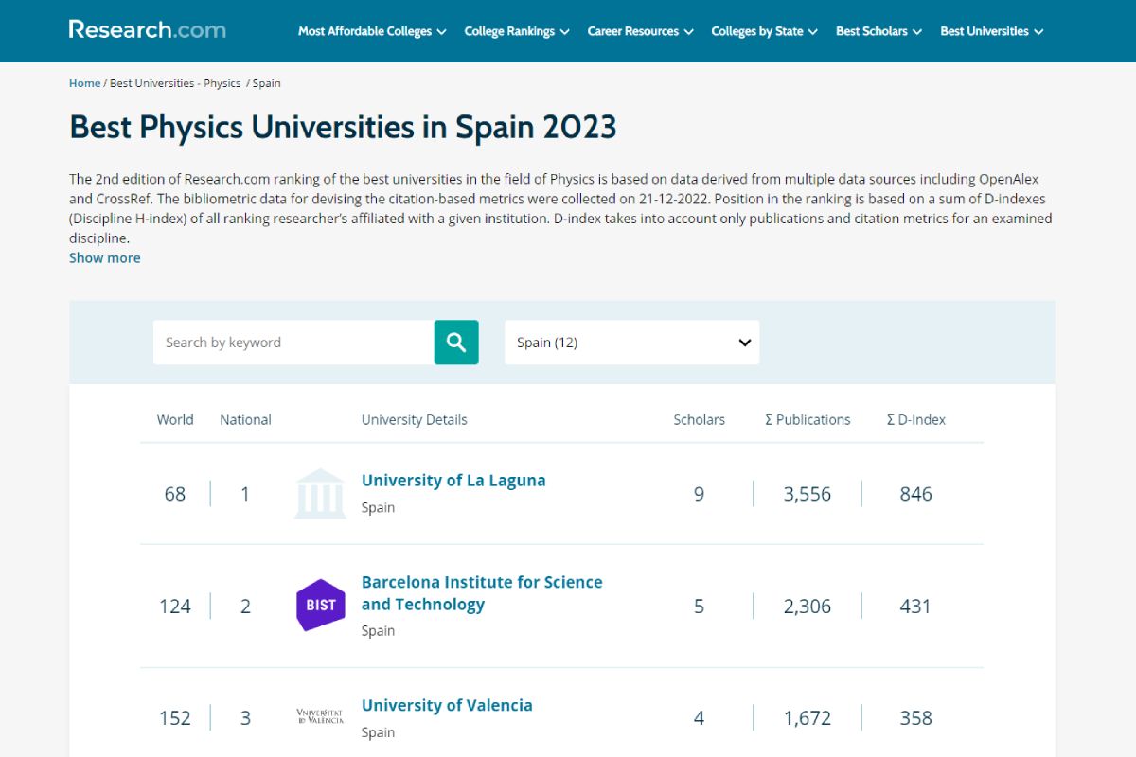Expand Most Affordable Colleges menu
1136x757 pixels.
371,31
